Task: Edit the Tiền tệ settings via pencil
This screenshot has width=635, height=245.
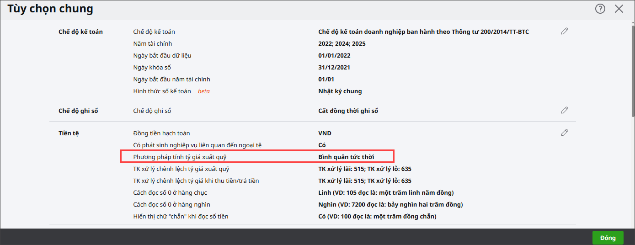Action: [x=565, y=133]
